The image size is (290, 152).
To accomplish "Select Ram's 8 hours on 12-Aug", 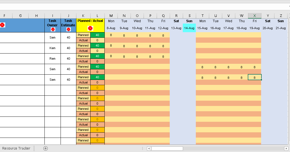I will [163, 56].
